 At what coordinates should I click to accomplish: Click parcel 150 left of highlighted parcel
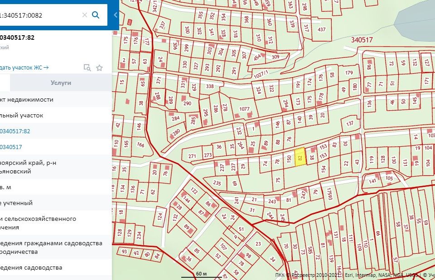(x=289, y=159)
